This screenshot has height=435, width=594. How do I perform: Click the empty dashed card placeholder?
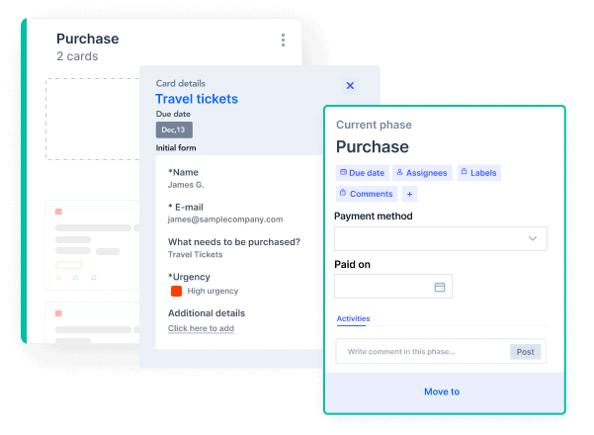(x=94, y=121)
